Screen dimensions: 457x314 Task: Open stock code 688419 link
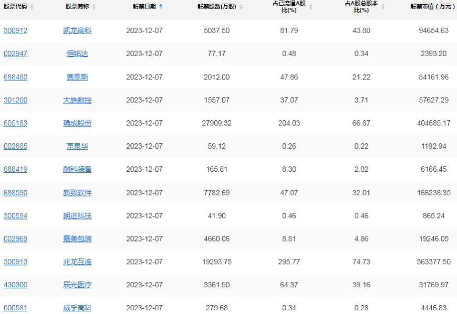point(15,170)
